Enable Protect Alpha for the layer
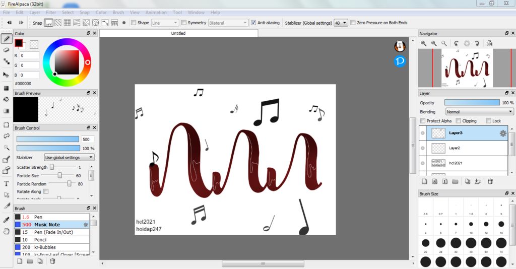This screenshot has width=516, height=269. [423, 121]
